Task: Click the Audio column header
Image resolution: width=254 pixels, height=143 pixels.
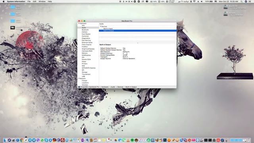Action: (x=138, y=24)
